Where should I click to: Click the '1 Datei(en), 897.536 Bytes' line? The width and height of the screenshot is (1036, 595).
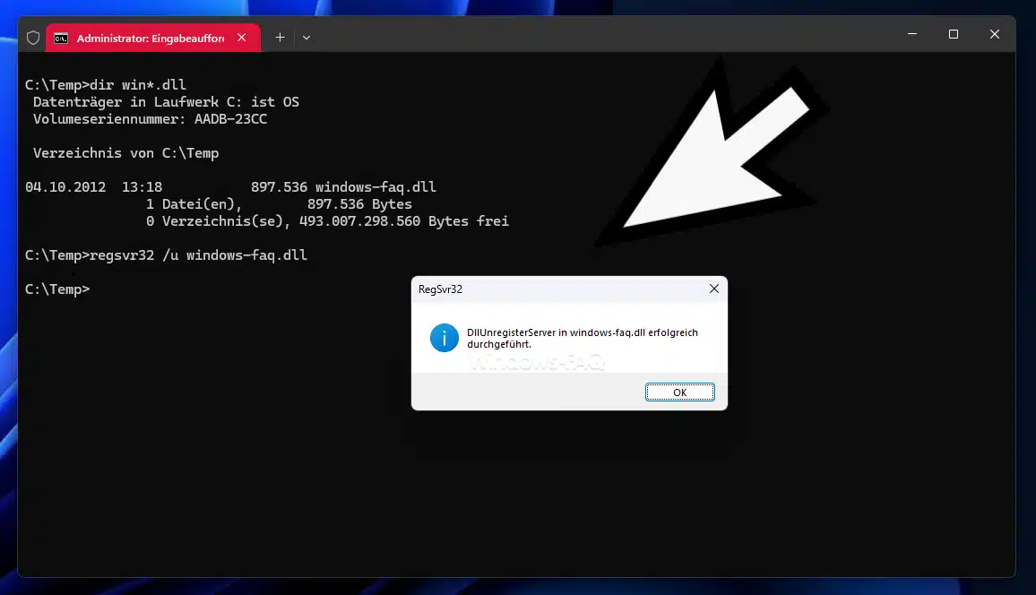point(279,204)
